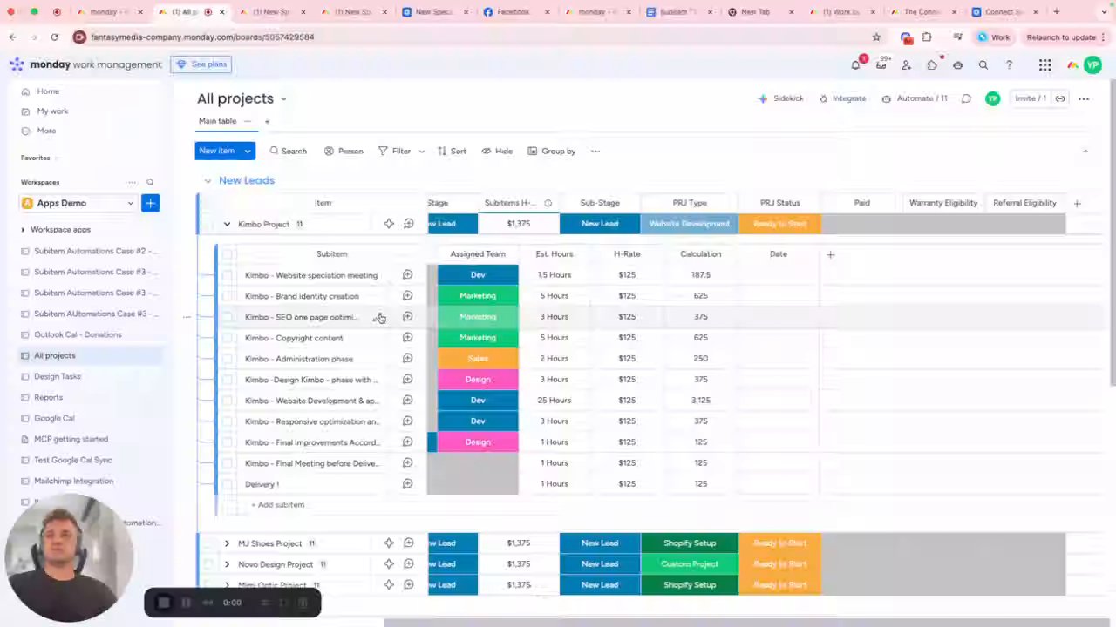Add a new subitem column plus
This screenshot has height=627, width=1116.
coord(830,254)
